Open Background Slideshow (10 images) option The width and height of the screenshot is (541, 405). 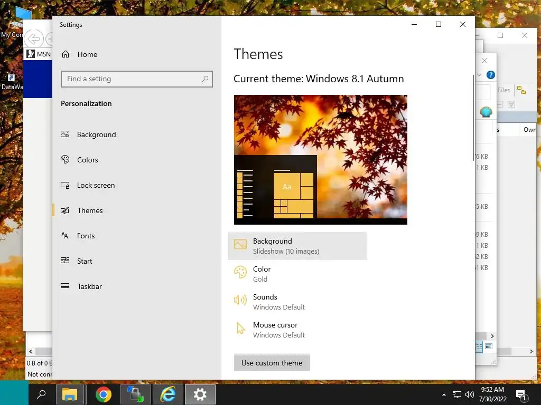297,246
